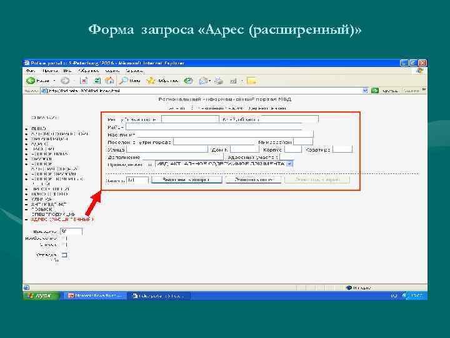Click the Print icon in toolbar

218,81
